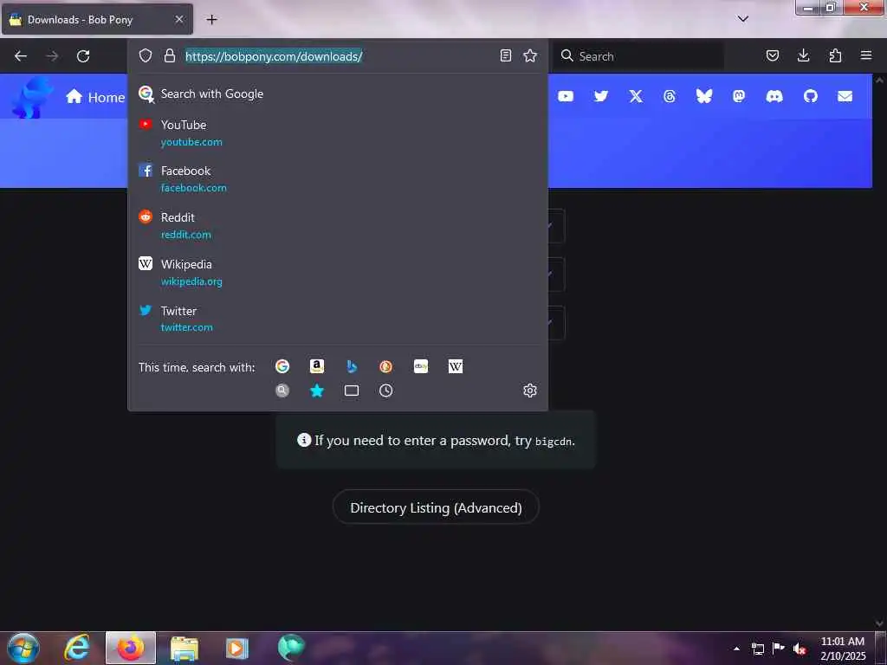Select the Wikipedia suggestion row
The height and width of the screenshot is (665, 887).
[338, 272]
